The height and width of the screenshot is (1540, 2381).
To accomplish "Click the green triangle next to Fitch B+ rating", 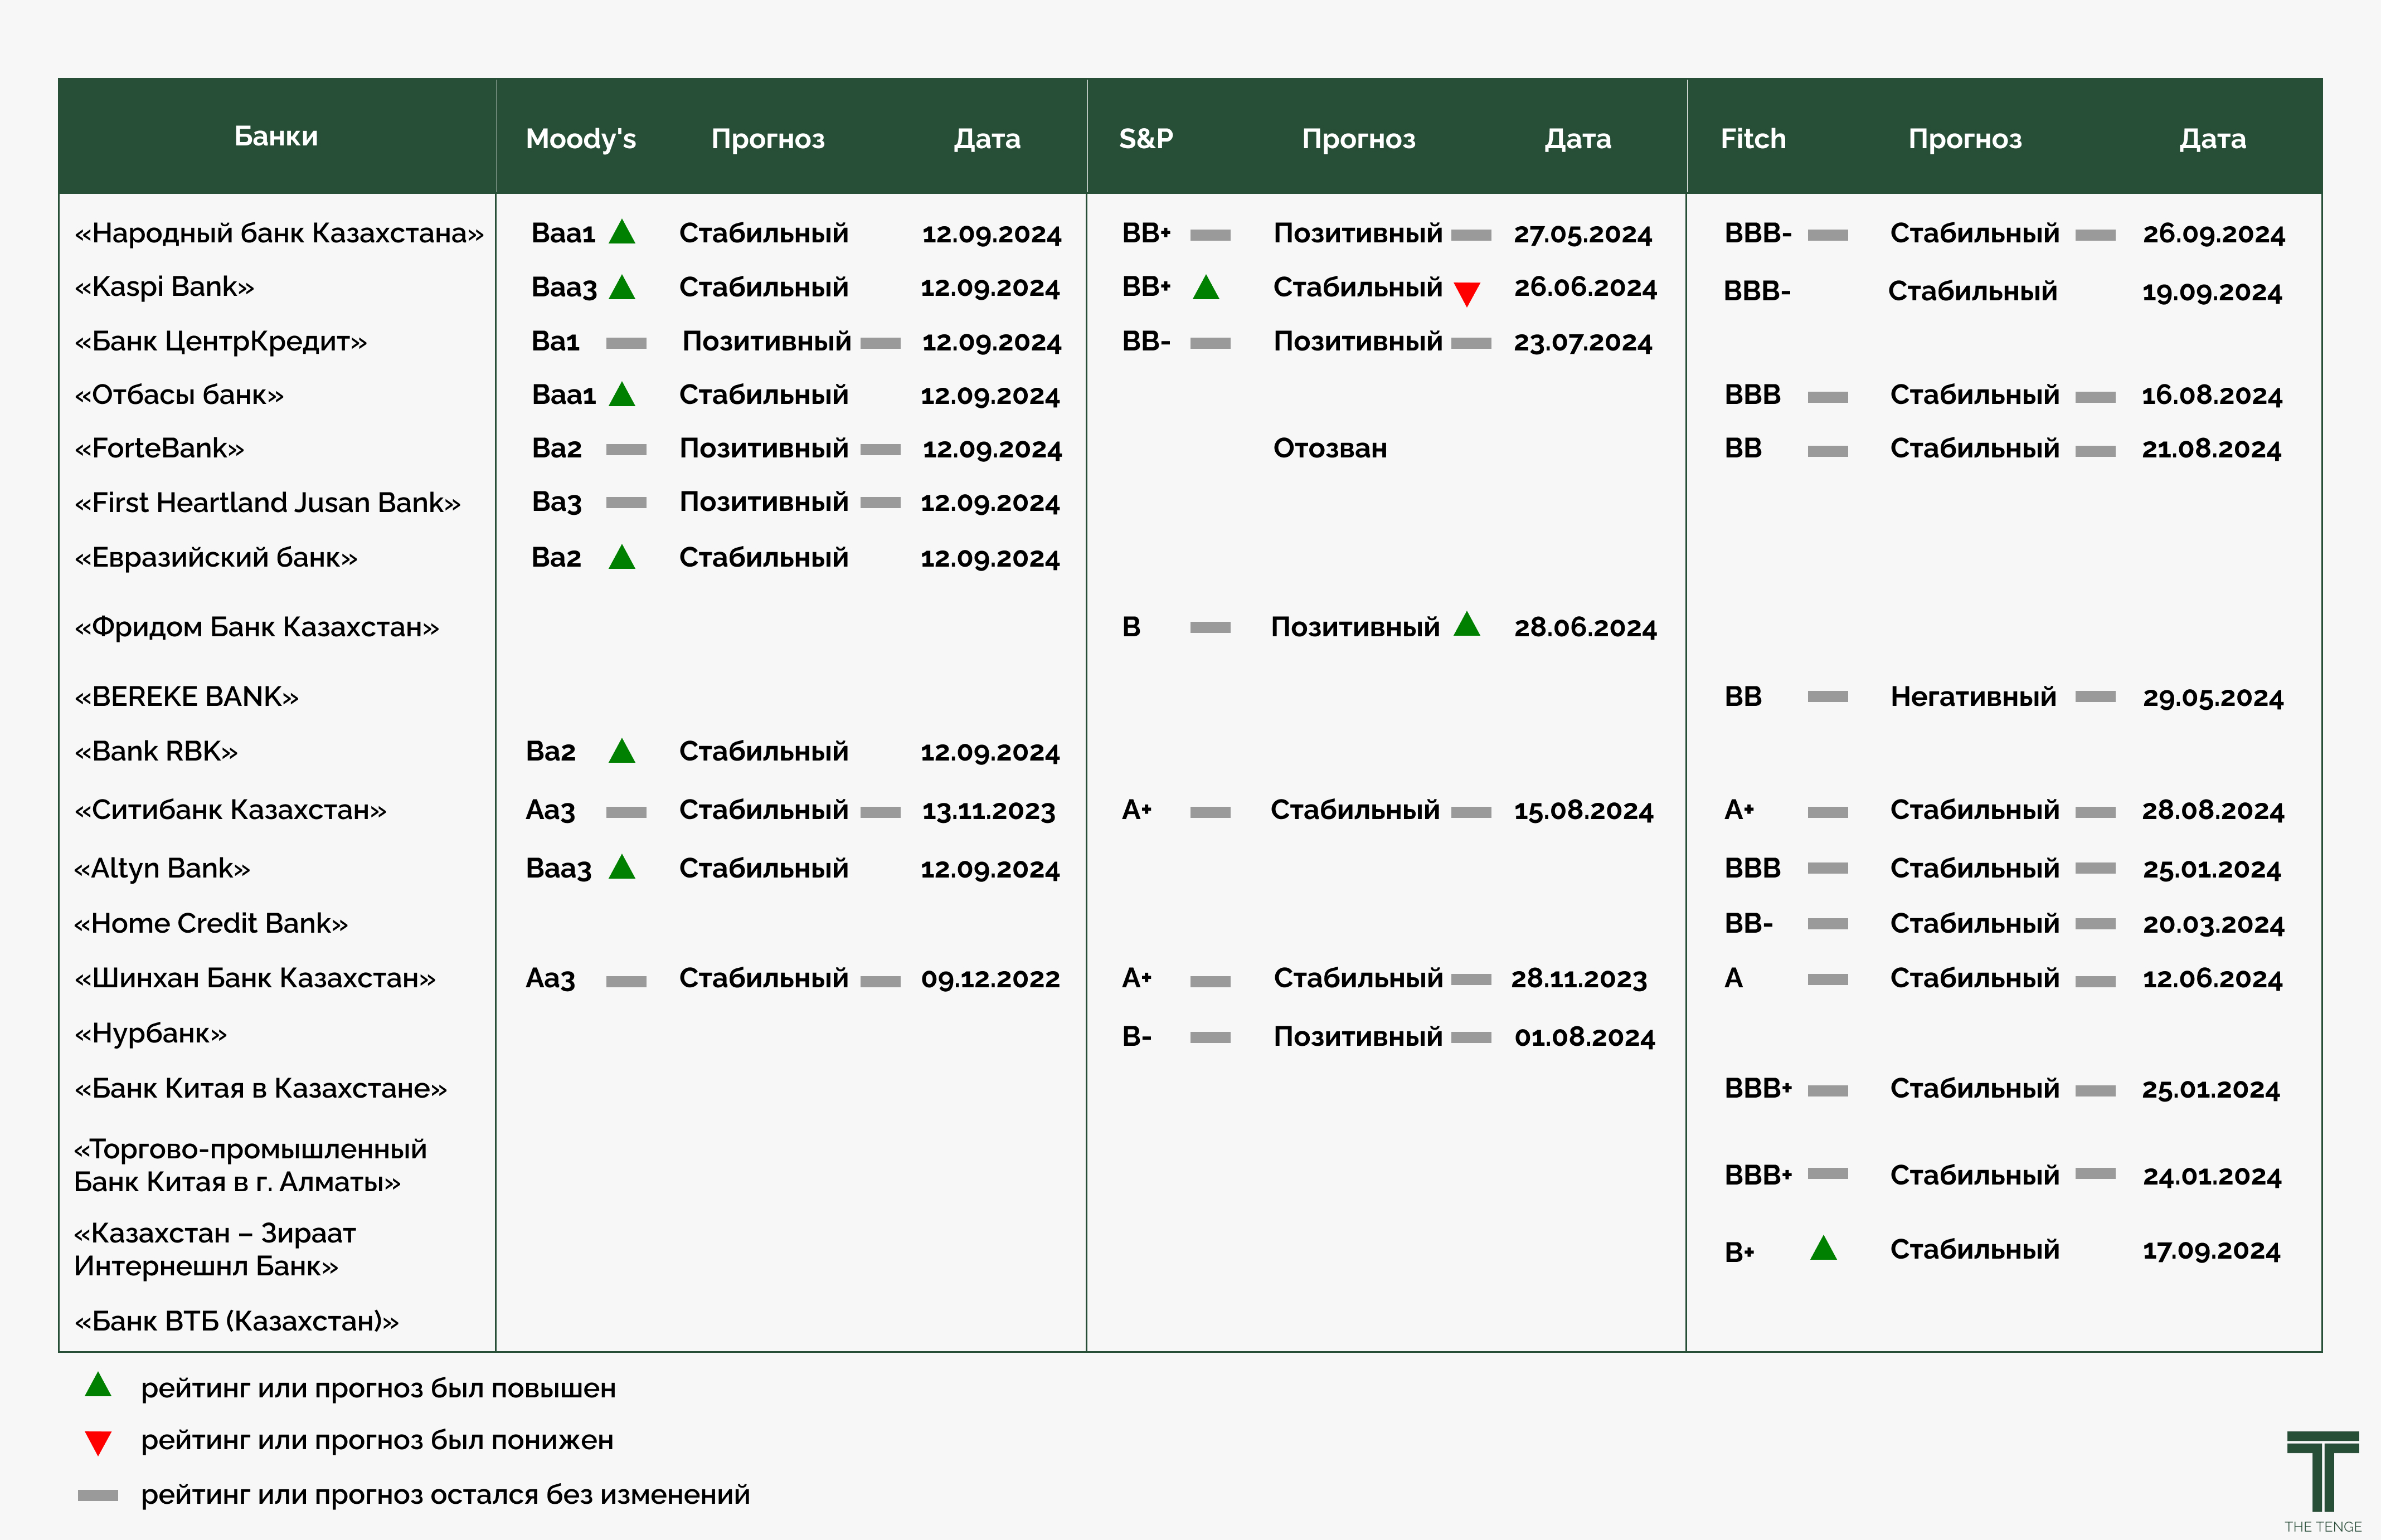I will 1824,1247.
